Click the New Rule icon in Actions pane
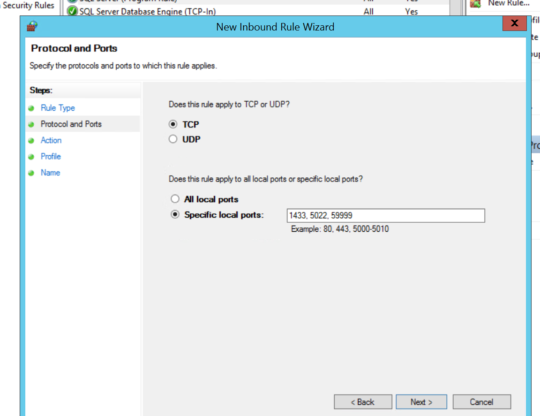The height and width of the screenshot is (416, 540). point(475,3)
